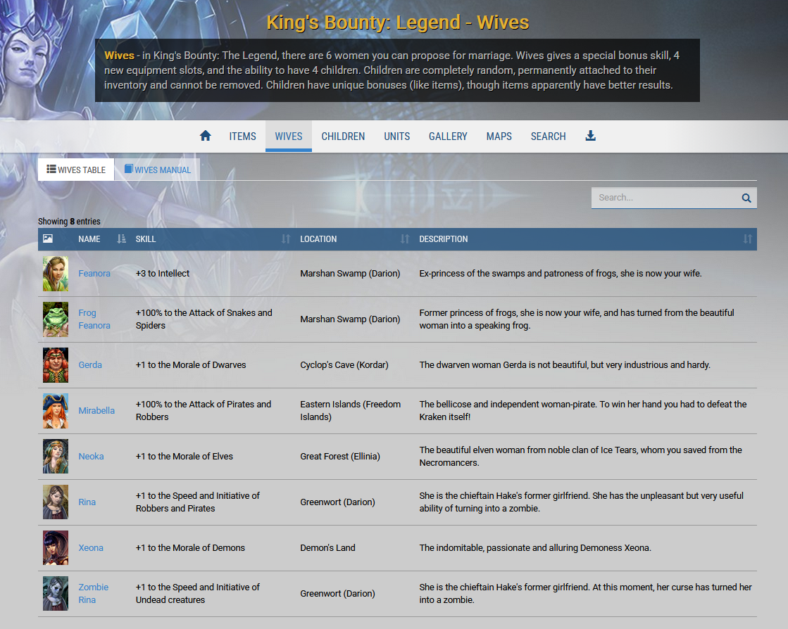Select 'Great Forest (Ellinia)' location cell
The height and width of the screenshot is (629, 788).
339,457
